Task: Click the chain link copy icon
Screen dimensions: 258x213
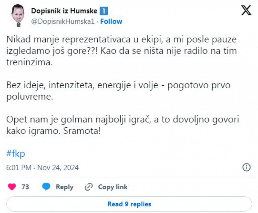Action: coord(89,187)
